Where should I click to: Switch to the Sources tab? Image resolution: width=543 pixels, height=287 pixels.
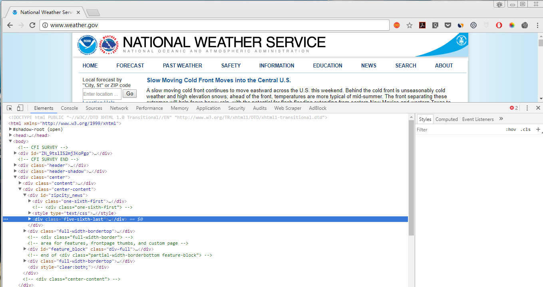click(94, 108)
